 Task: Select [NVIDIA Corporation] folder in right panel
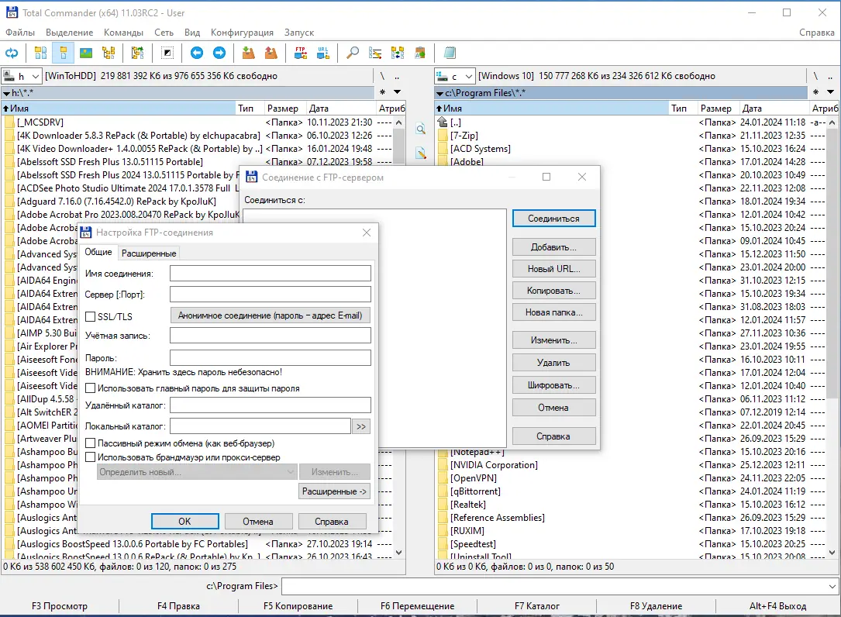pos(494,465)
